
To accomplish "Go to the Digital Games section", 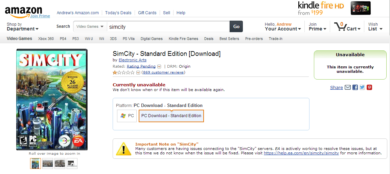I will tap(152, 39).
